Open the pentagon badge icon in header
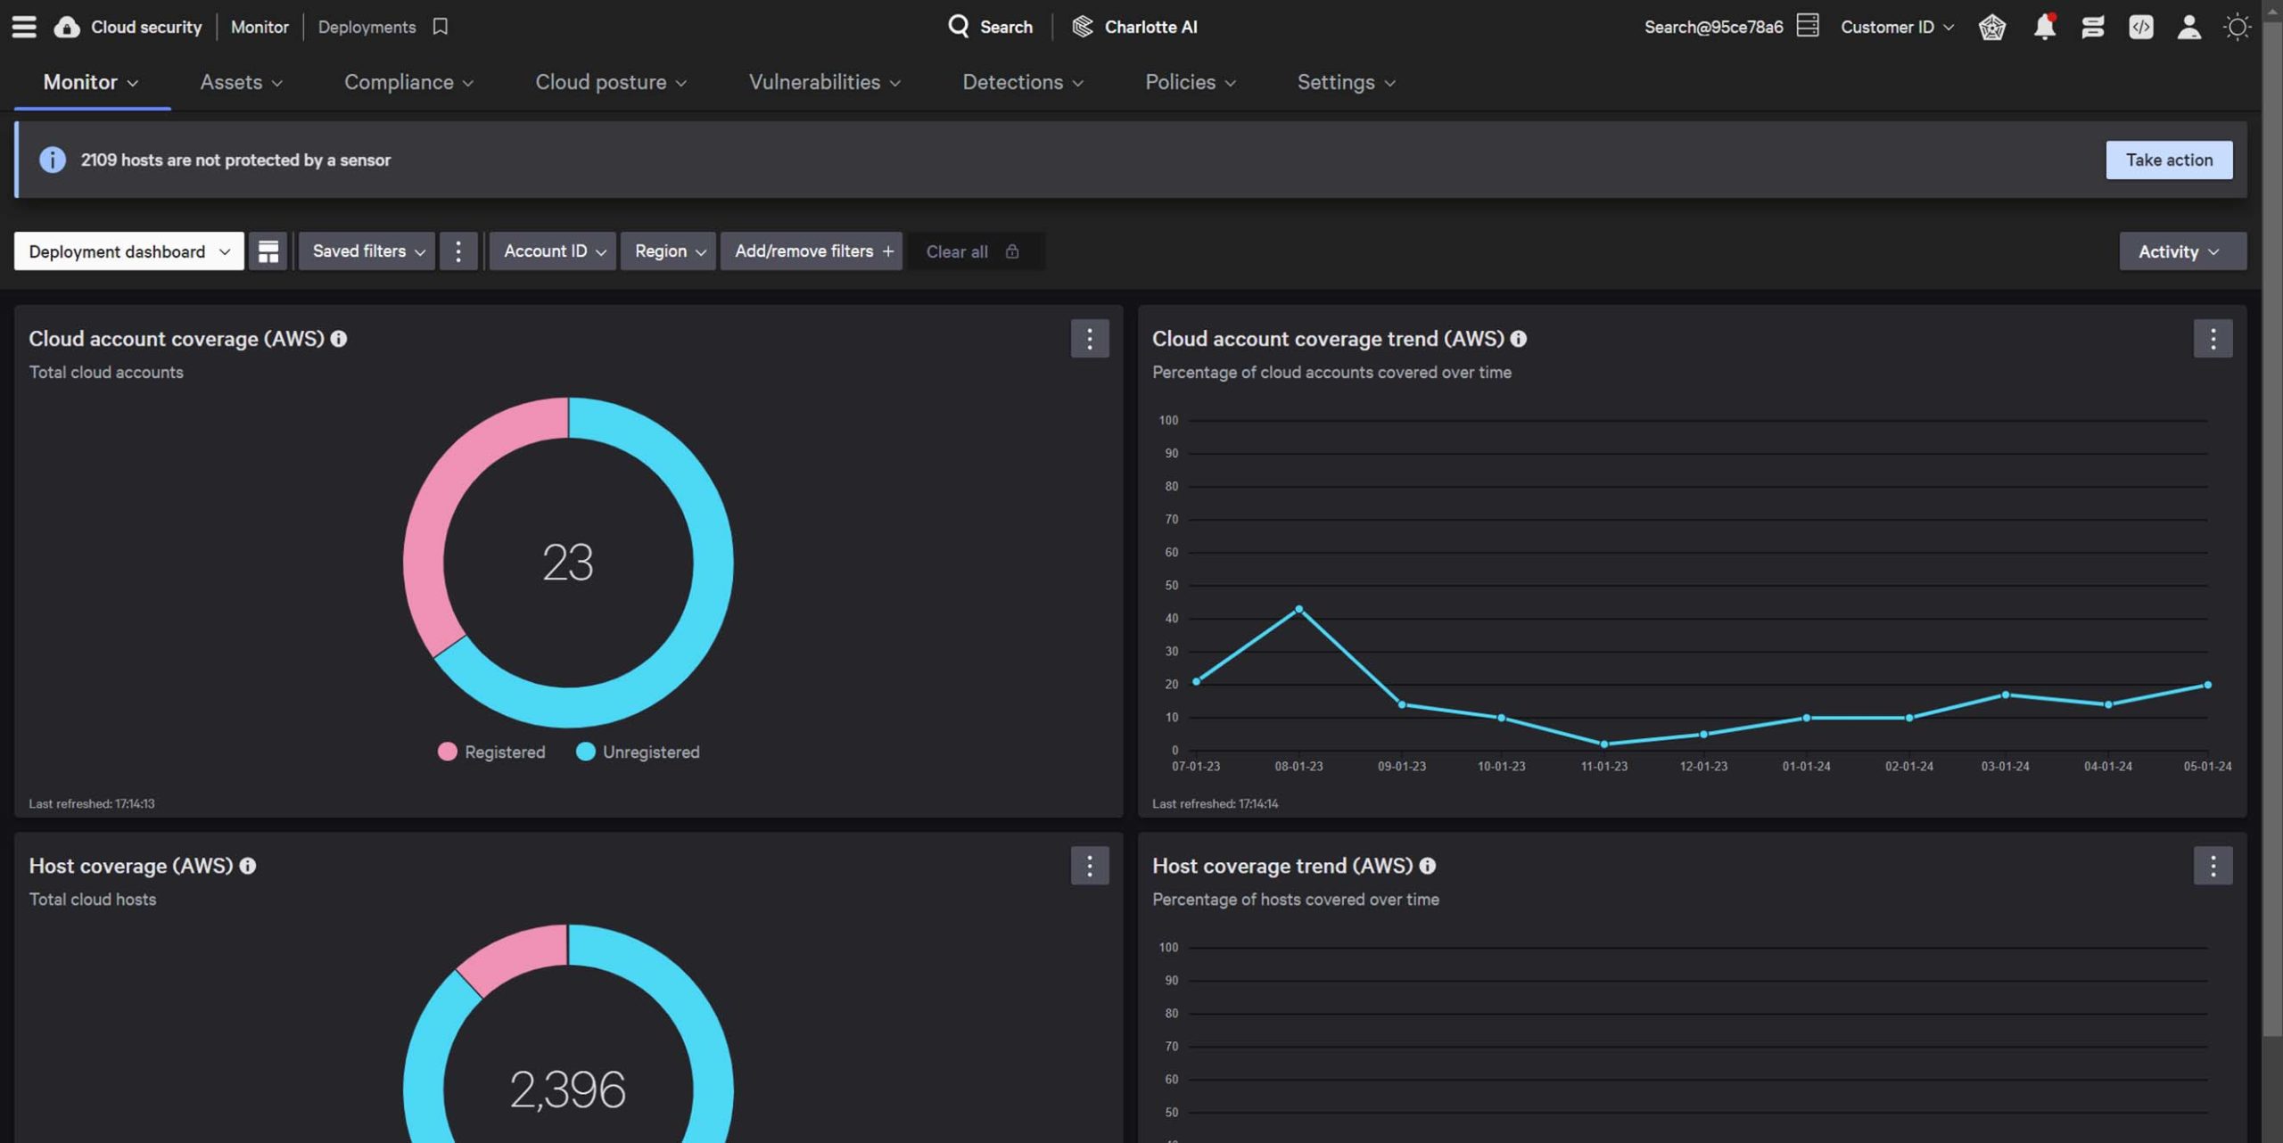Screen dimensions: 2283x1143 1991,27
